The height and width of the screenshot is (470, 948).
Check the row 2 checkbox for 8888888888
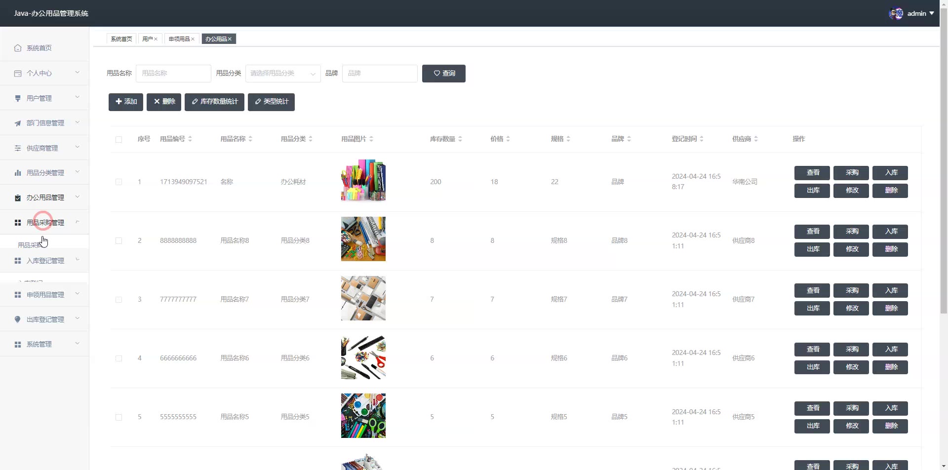click(x=118, y=241)
